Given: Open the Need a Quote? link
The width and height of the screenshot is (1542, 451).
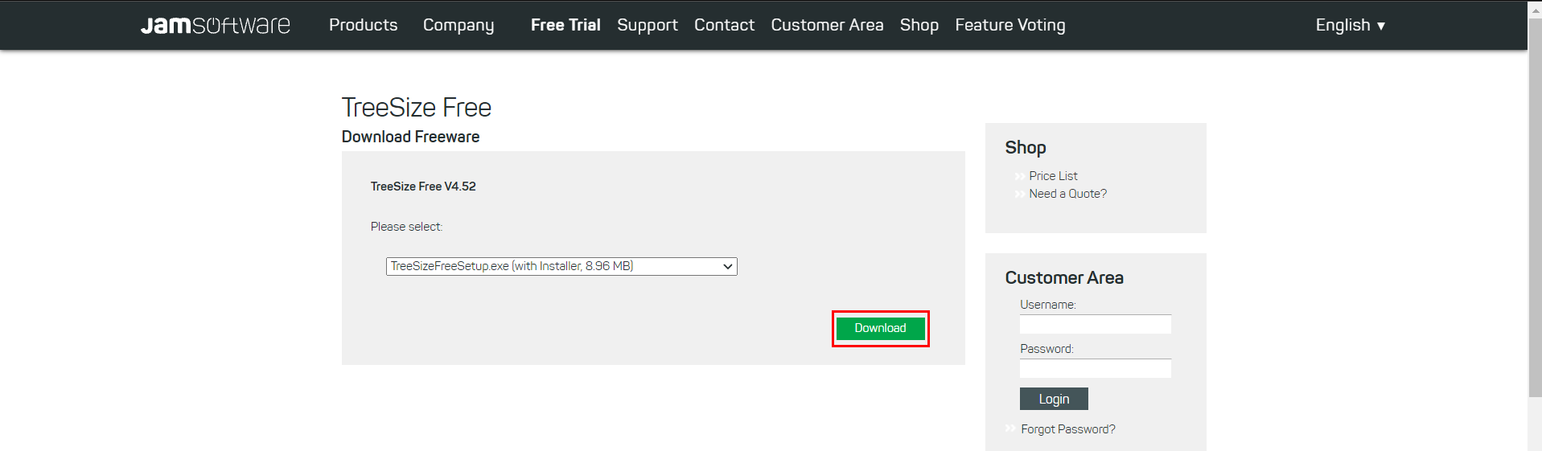Looking at the screenshot, I should pyautogui.click(x=1067, y=194).
